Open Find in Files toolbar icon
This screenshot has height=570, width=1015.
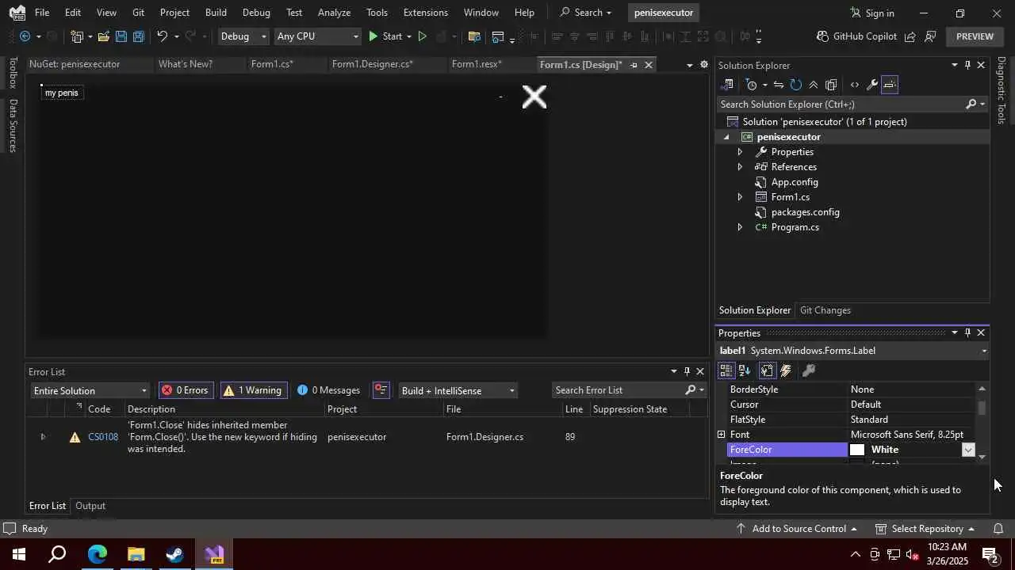click(x=474, y=36)
